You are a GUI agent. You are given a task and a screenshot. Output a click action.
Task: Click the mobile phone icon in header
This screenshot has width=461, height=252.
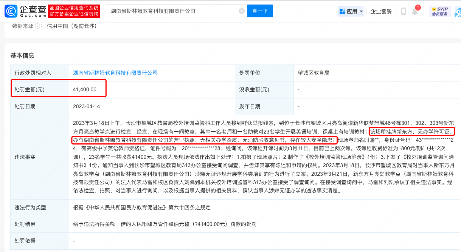[404, 11]
